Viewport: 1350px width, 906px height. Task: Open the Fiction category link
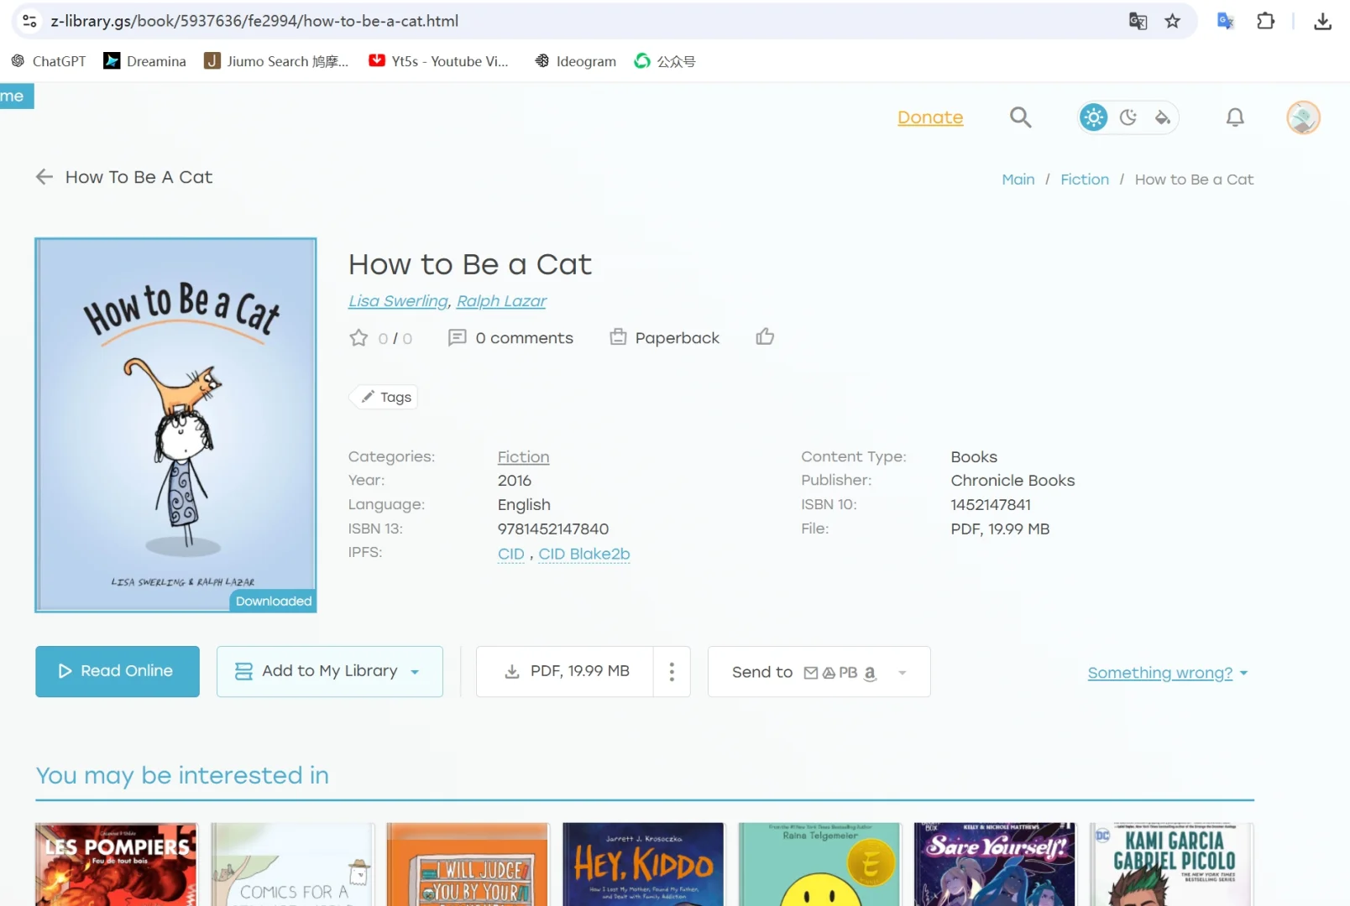[523, 457]
